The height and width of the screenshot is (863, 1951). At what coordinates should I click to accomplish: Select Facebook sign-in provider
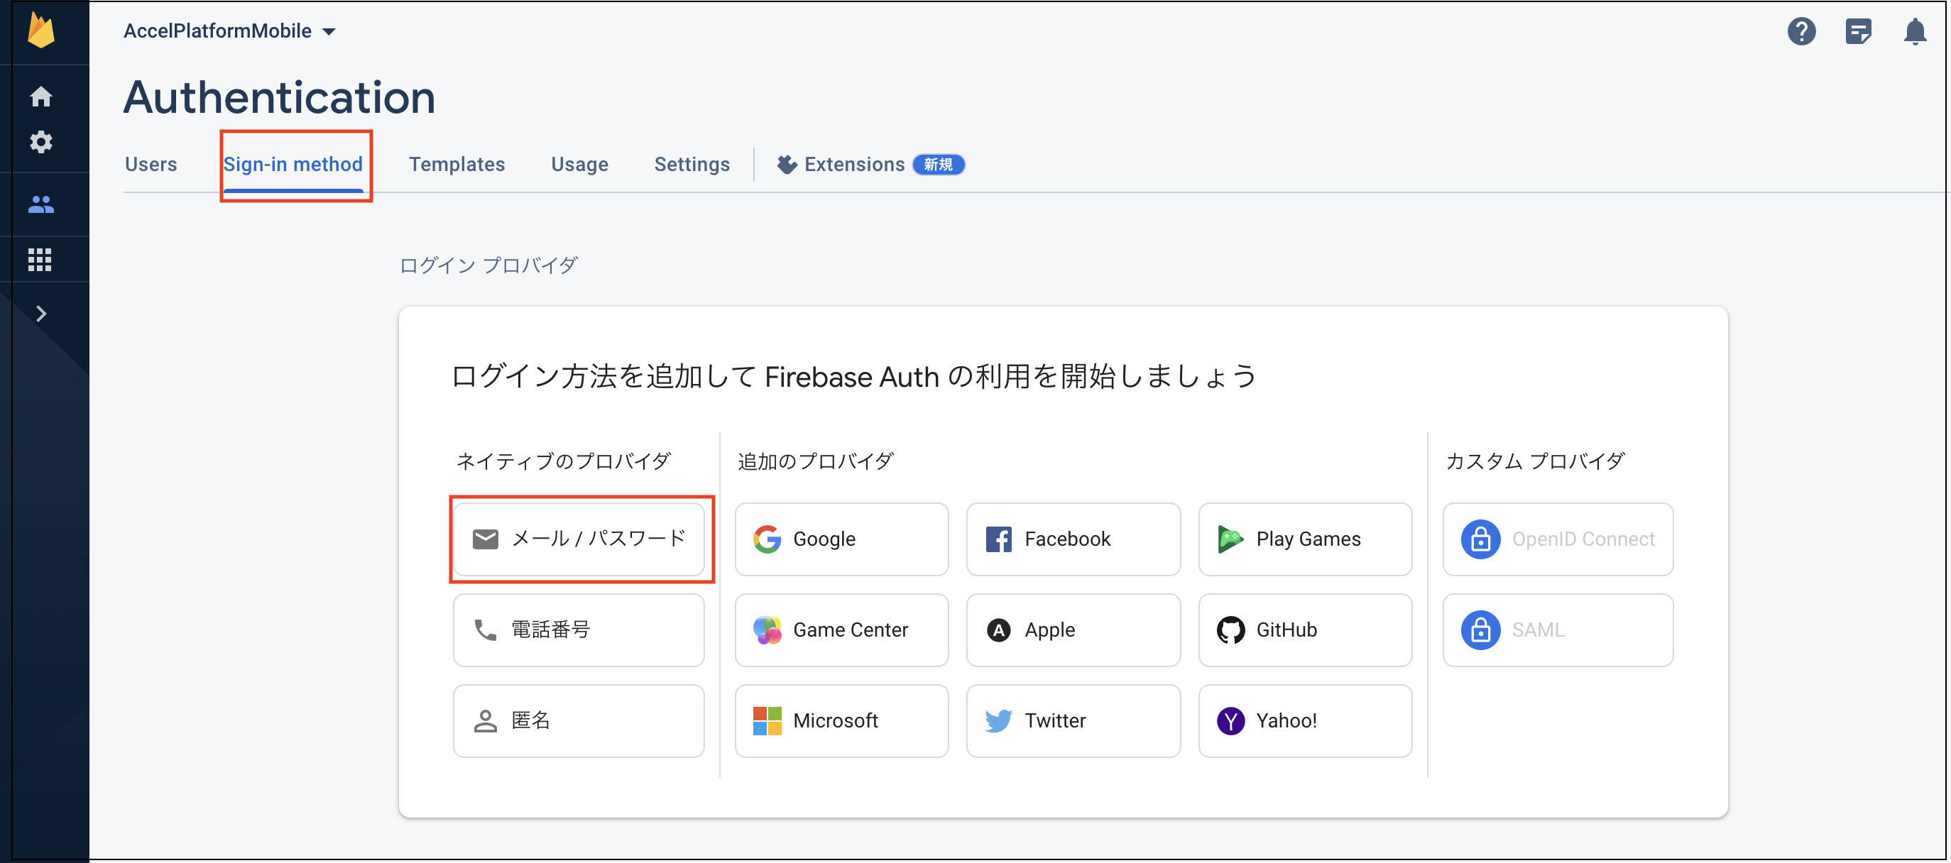pos(1073,539)
